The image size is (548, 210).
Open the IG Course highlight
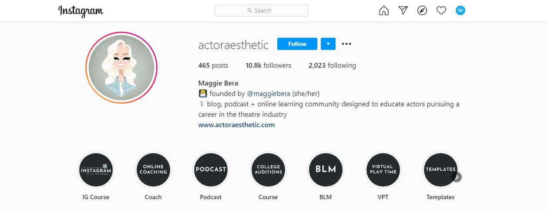96,170
